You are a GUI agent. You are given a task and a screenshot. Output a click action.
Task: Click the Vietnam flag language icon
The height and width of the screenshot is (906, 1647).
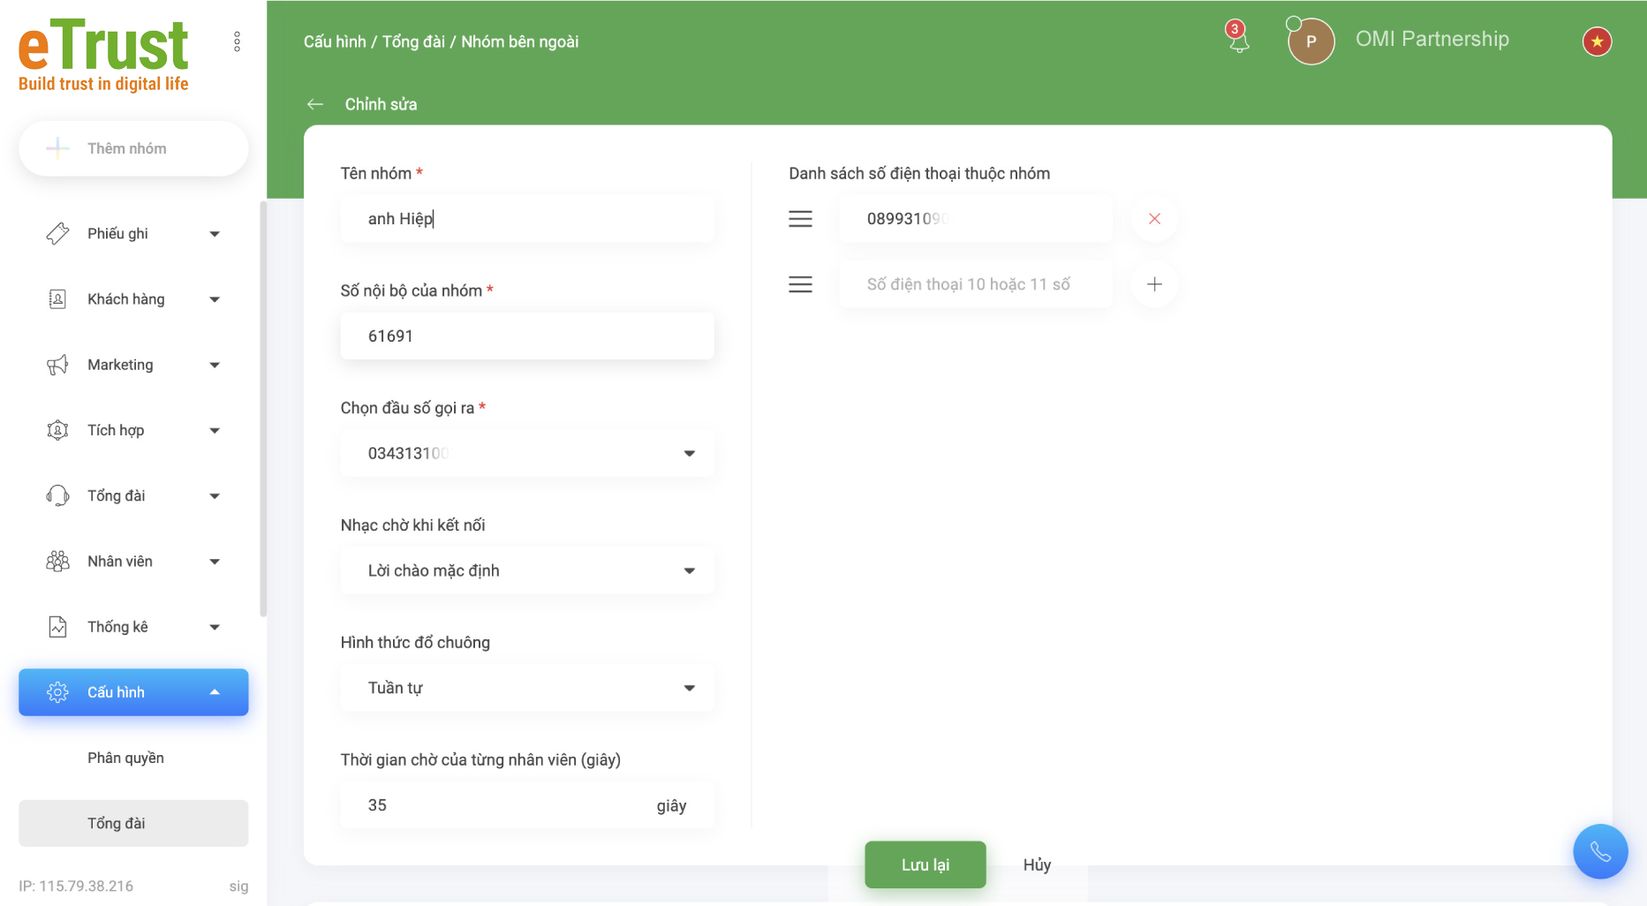[x=1597, y=42]
